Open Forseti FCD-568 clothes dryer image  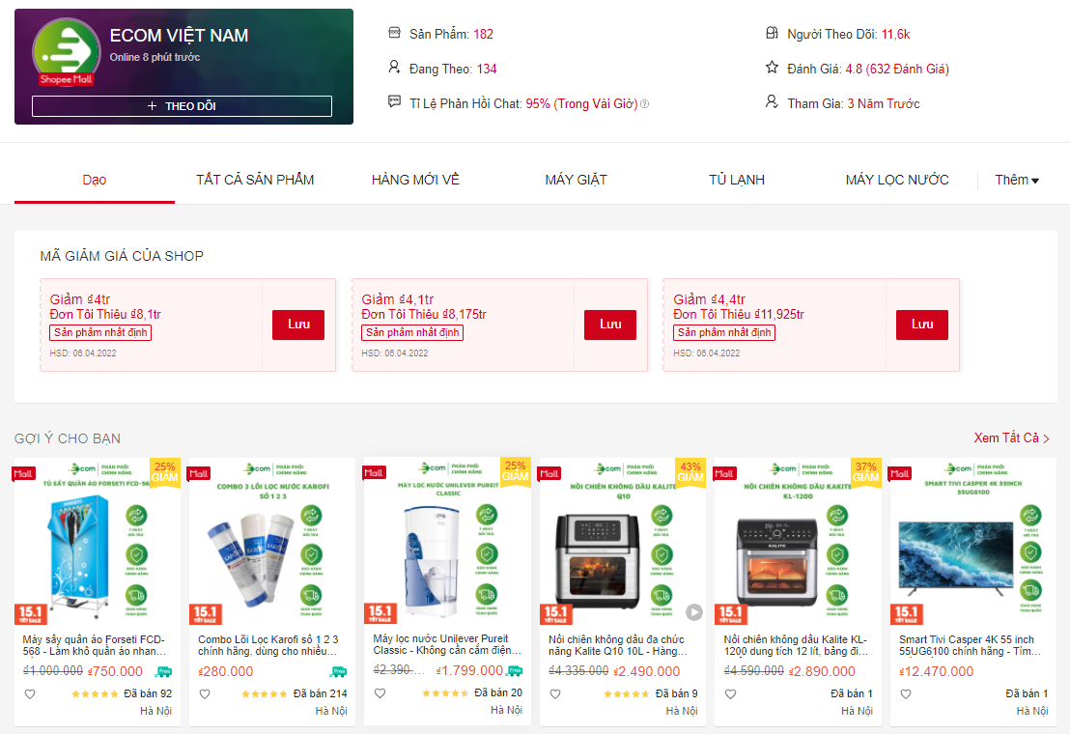98,542
